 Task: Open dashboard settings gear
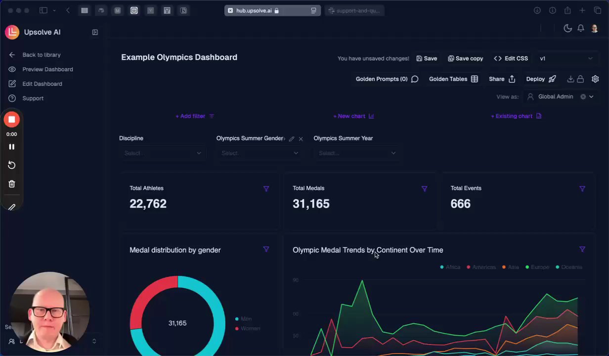(595, 79)
